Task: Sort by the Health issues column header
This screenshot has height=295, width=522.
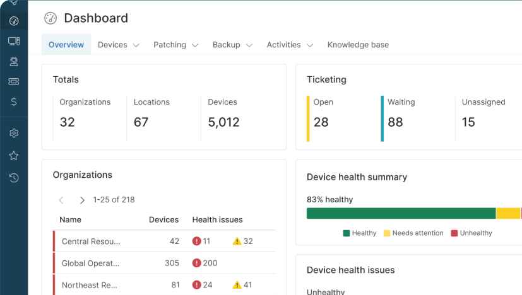Action: point(217,220)
